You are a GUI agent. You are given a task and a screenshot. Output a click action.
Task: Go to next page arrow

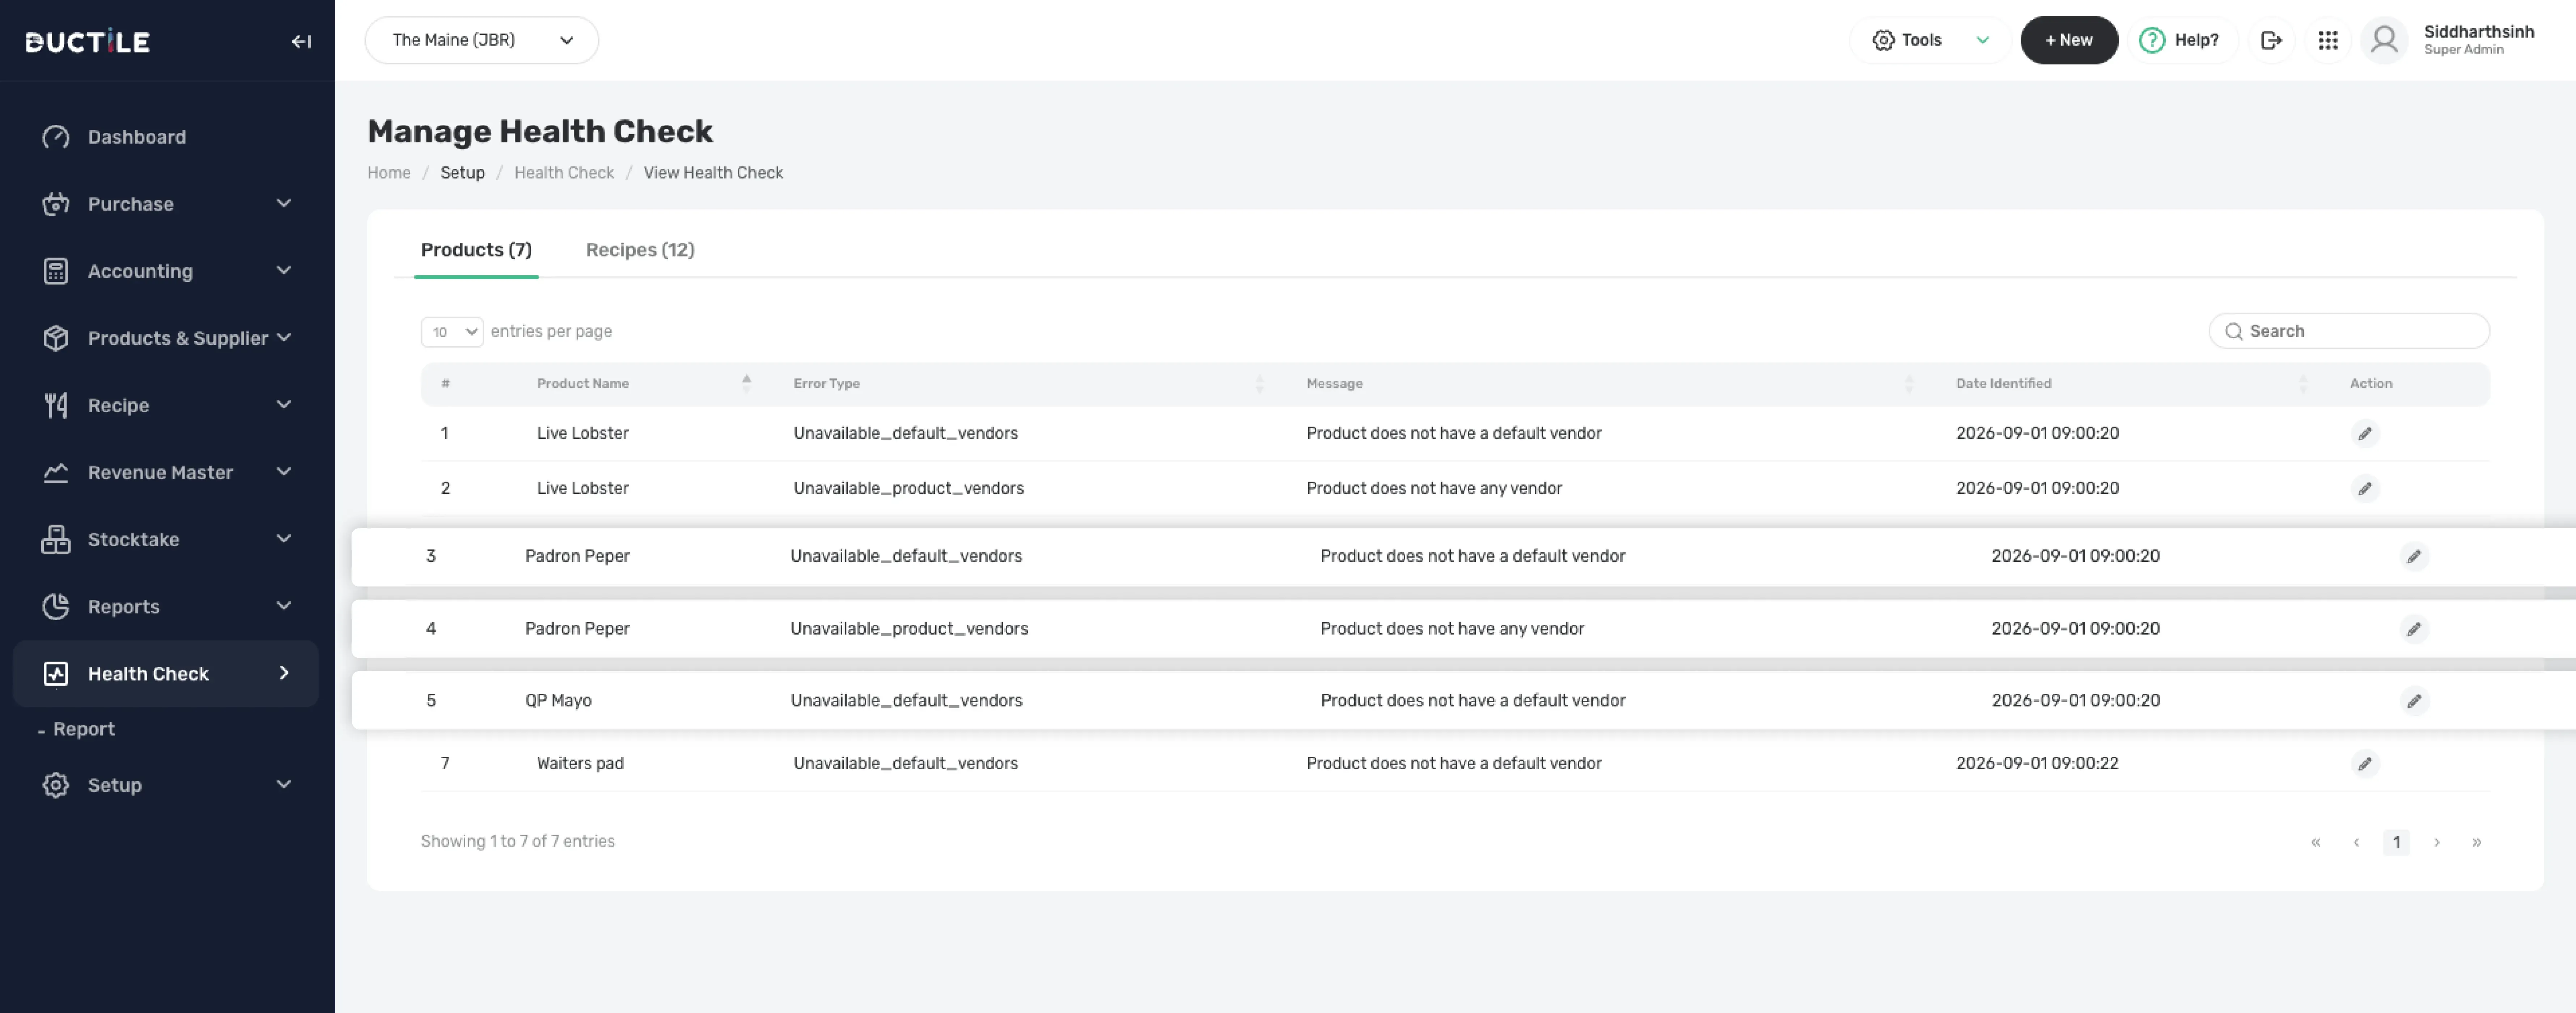[2437, 843]
